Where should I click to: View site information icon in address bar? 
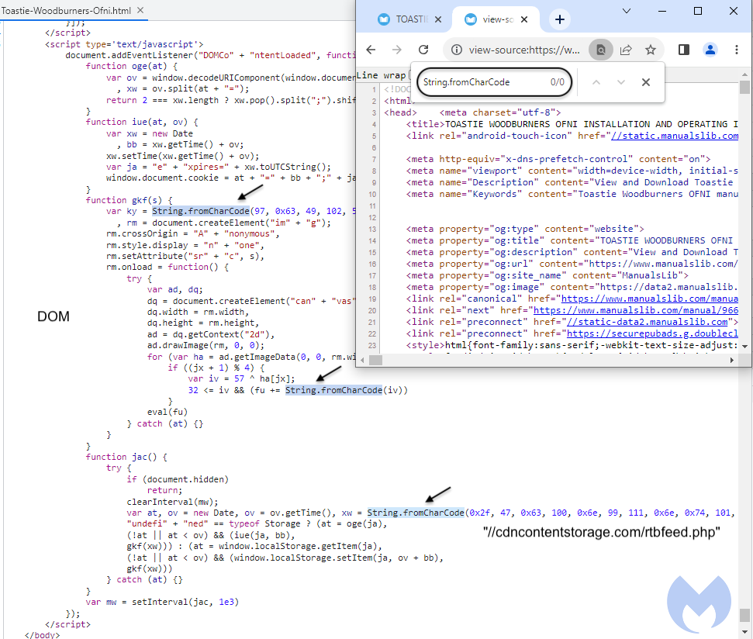point(457,50)
